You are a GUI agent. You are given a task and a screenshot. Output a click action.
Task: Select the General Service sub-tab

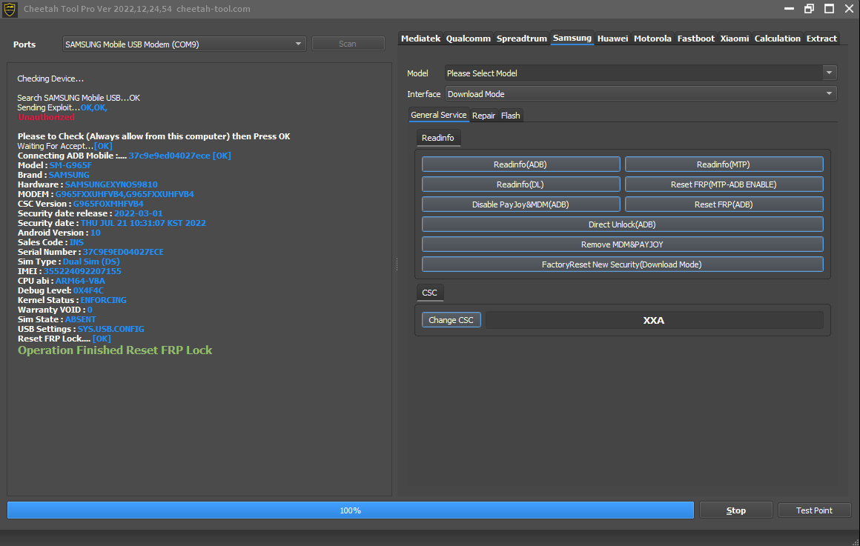click(439, 115)
